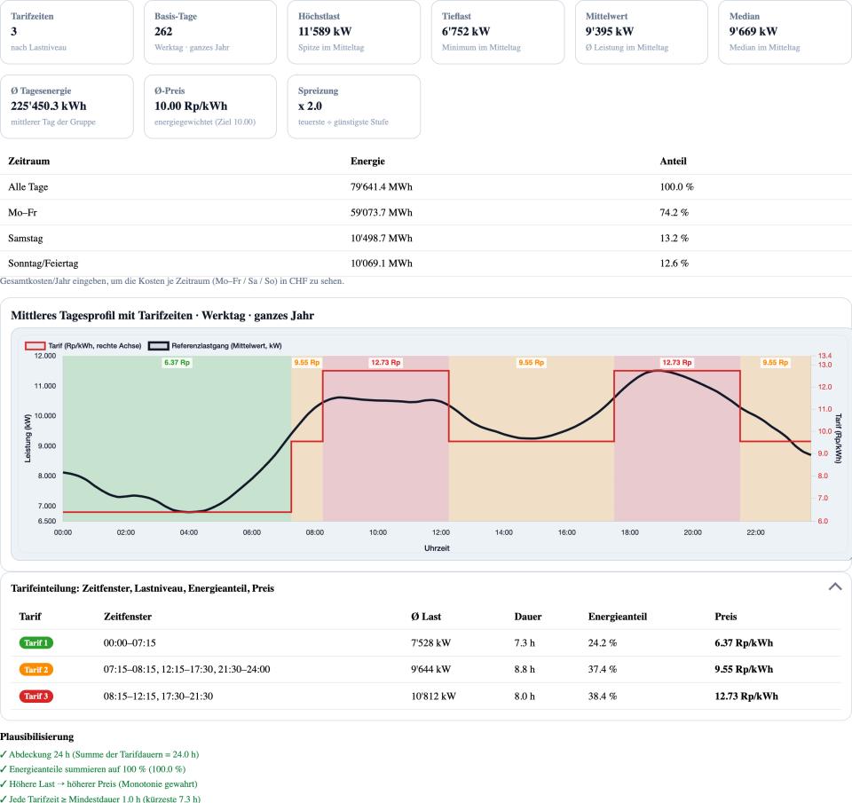Click the 79'641.4 MWh total energy cell

click(x=382, y=187)
